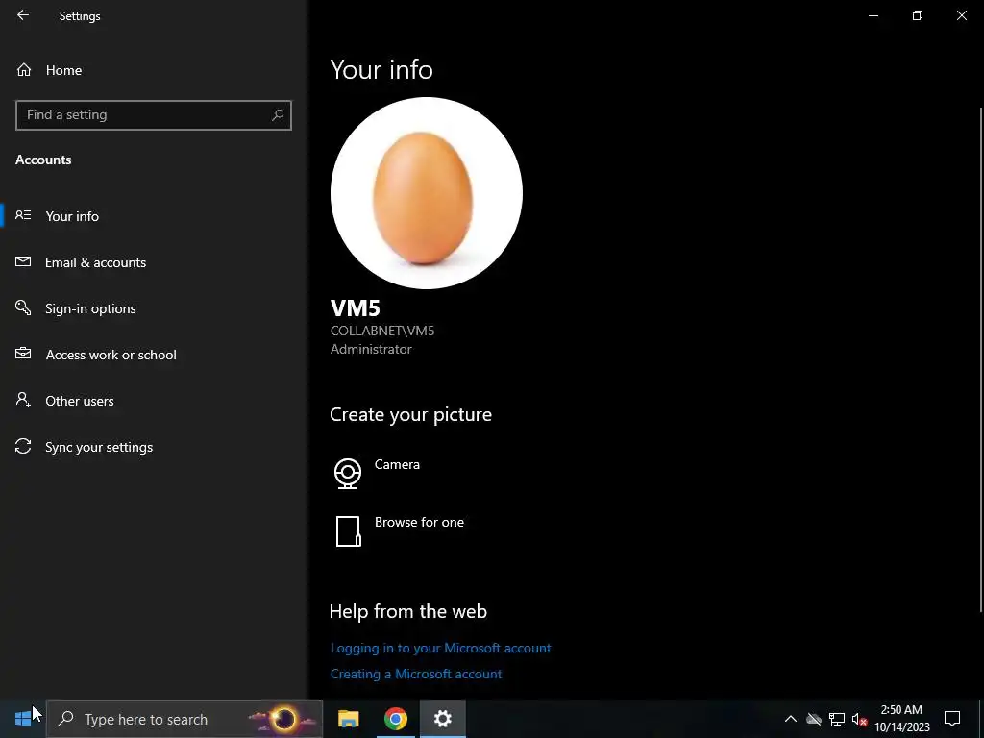The width and height of the screenshot is (984, 738).
Task: Open the Windows Start menu
Action: (23, 719)
